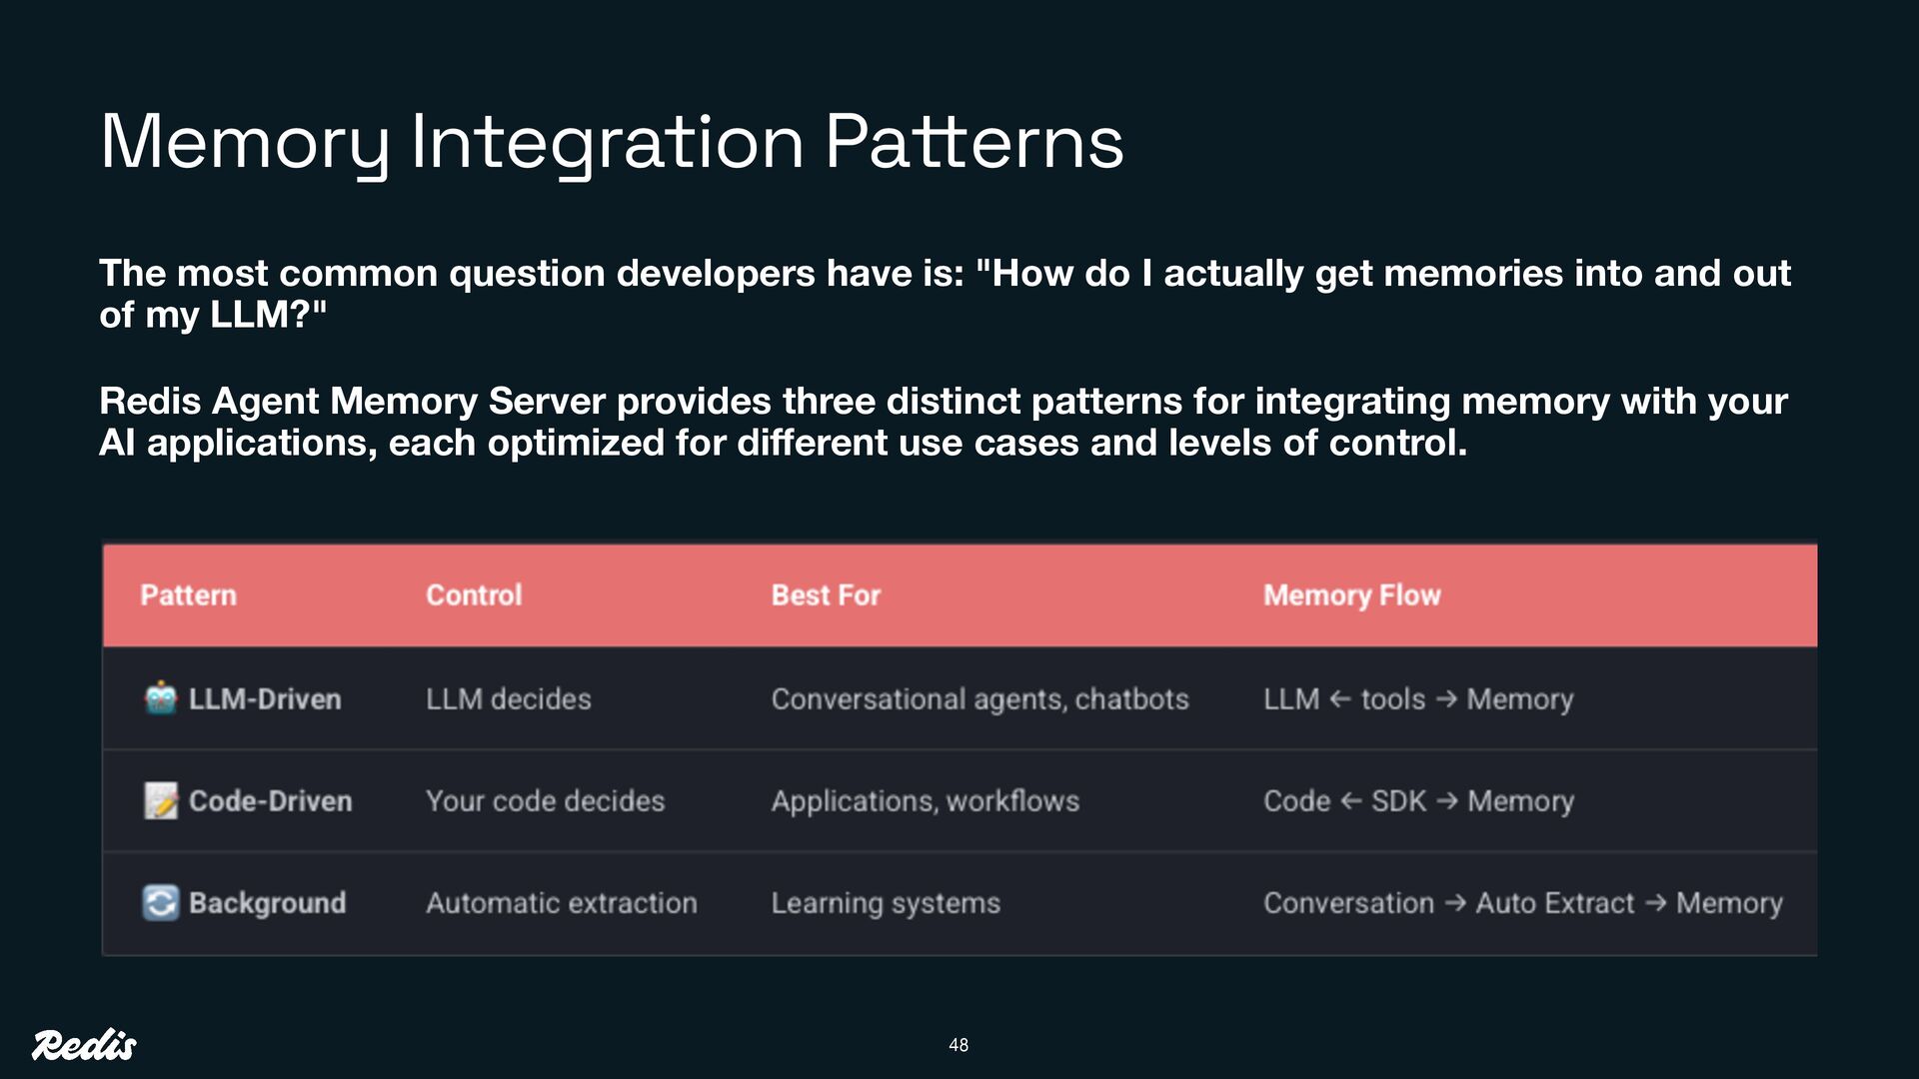Select the Control column header
Viewport: 1919px width, 1079px height.
[474, 595]
